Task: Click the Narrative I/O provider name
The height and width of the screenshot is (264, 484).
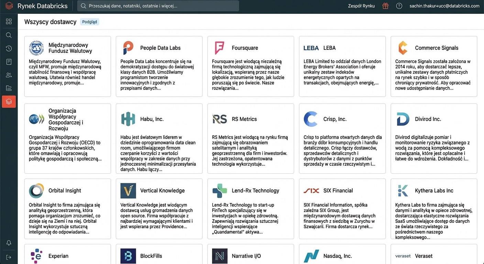Action: point(246,256)
